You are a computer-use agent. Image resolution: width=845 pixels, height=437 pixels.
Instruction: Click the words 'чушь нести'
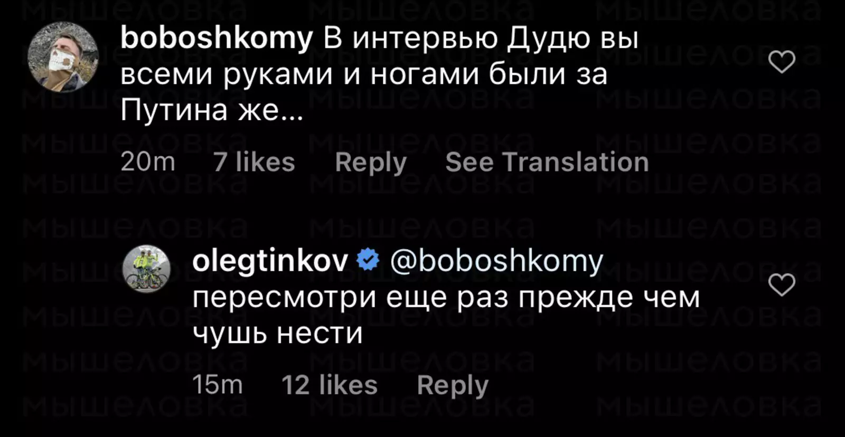click(277, 333)
